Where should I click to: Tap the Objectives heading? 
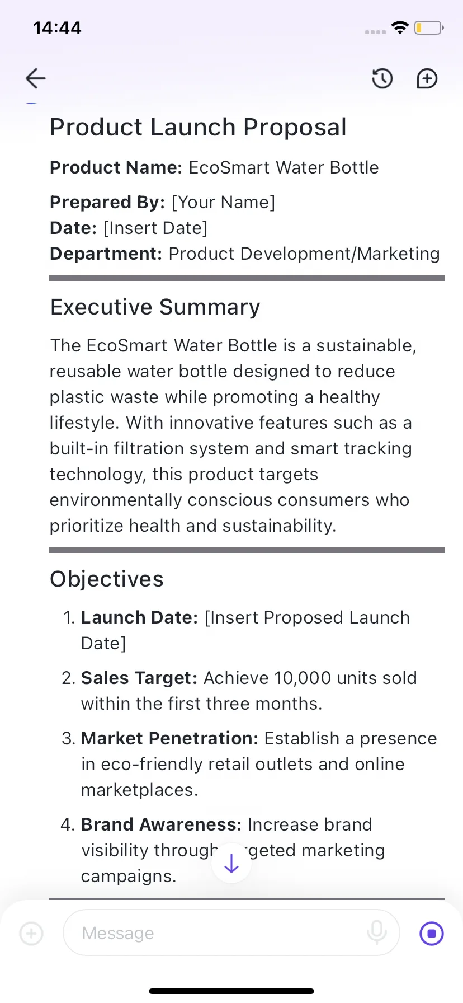(x=107, y=579)
